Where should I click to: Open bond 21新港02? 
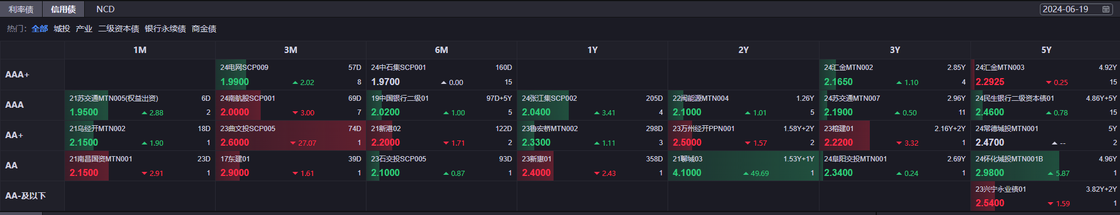click(386, 129)
